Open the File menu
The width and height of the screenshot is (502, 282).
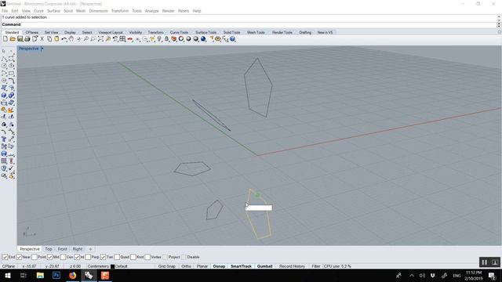5,11
